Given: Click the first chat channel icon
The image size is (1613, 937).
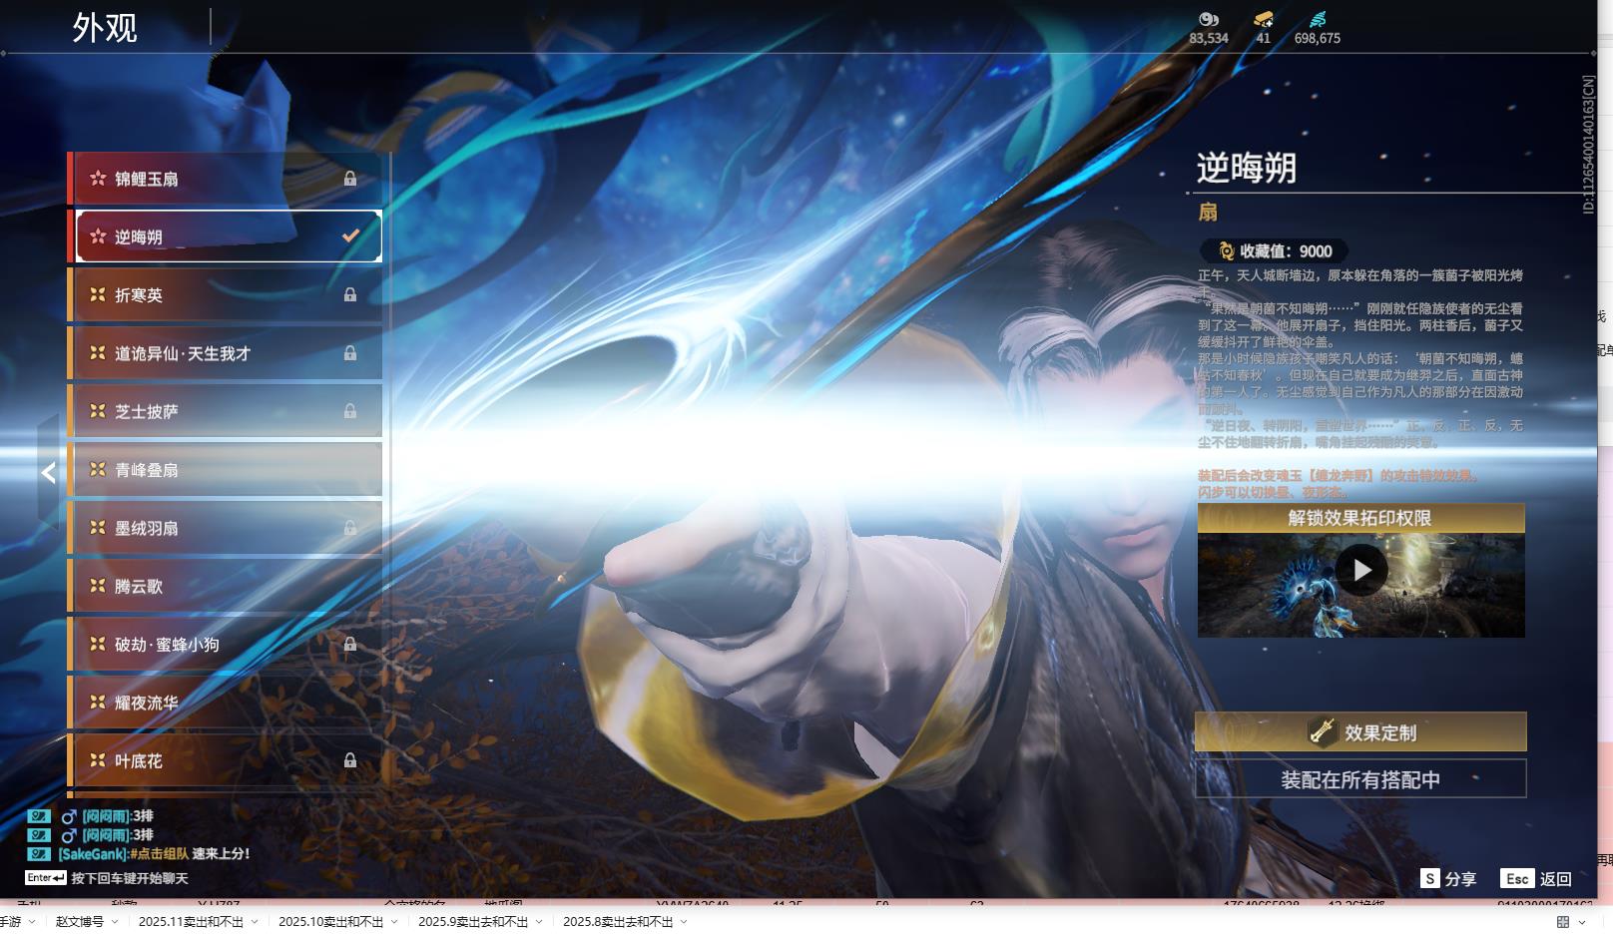Looking at the screenshot, I should point(38,816).
